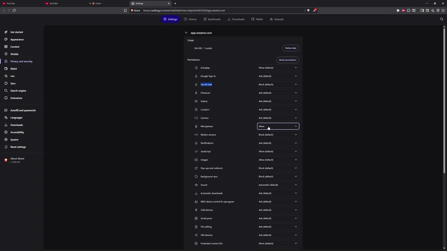Change the Camera permission dropdown

[x=278, y=118]
